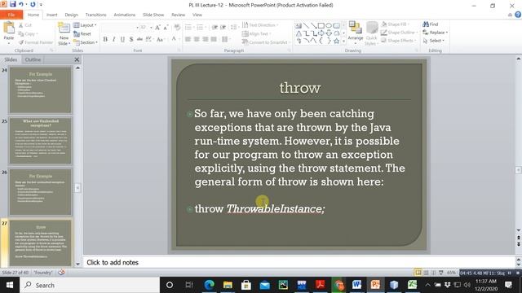Open PowerPoint Help question mark icon
Image resolution: width=522 pixels, height=293 pixels.
coord(518,15)
